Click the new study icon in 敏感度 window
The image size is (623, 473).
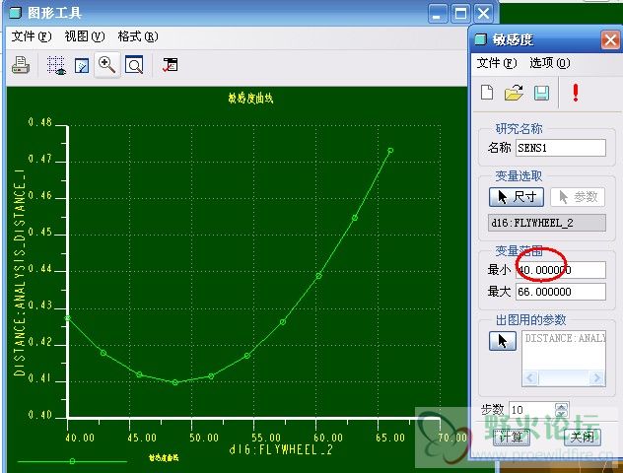487,93
